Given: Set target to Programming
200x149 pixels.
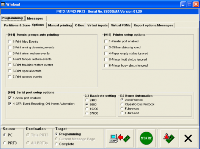Looking at the screenshot, I should 56,134.
